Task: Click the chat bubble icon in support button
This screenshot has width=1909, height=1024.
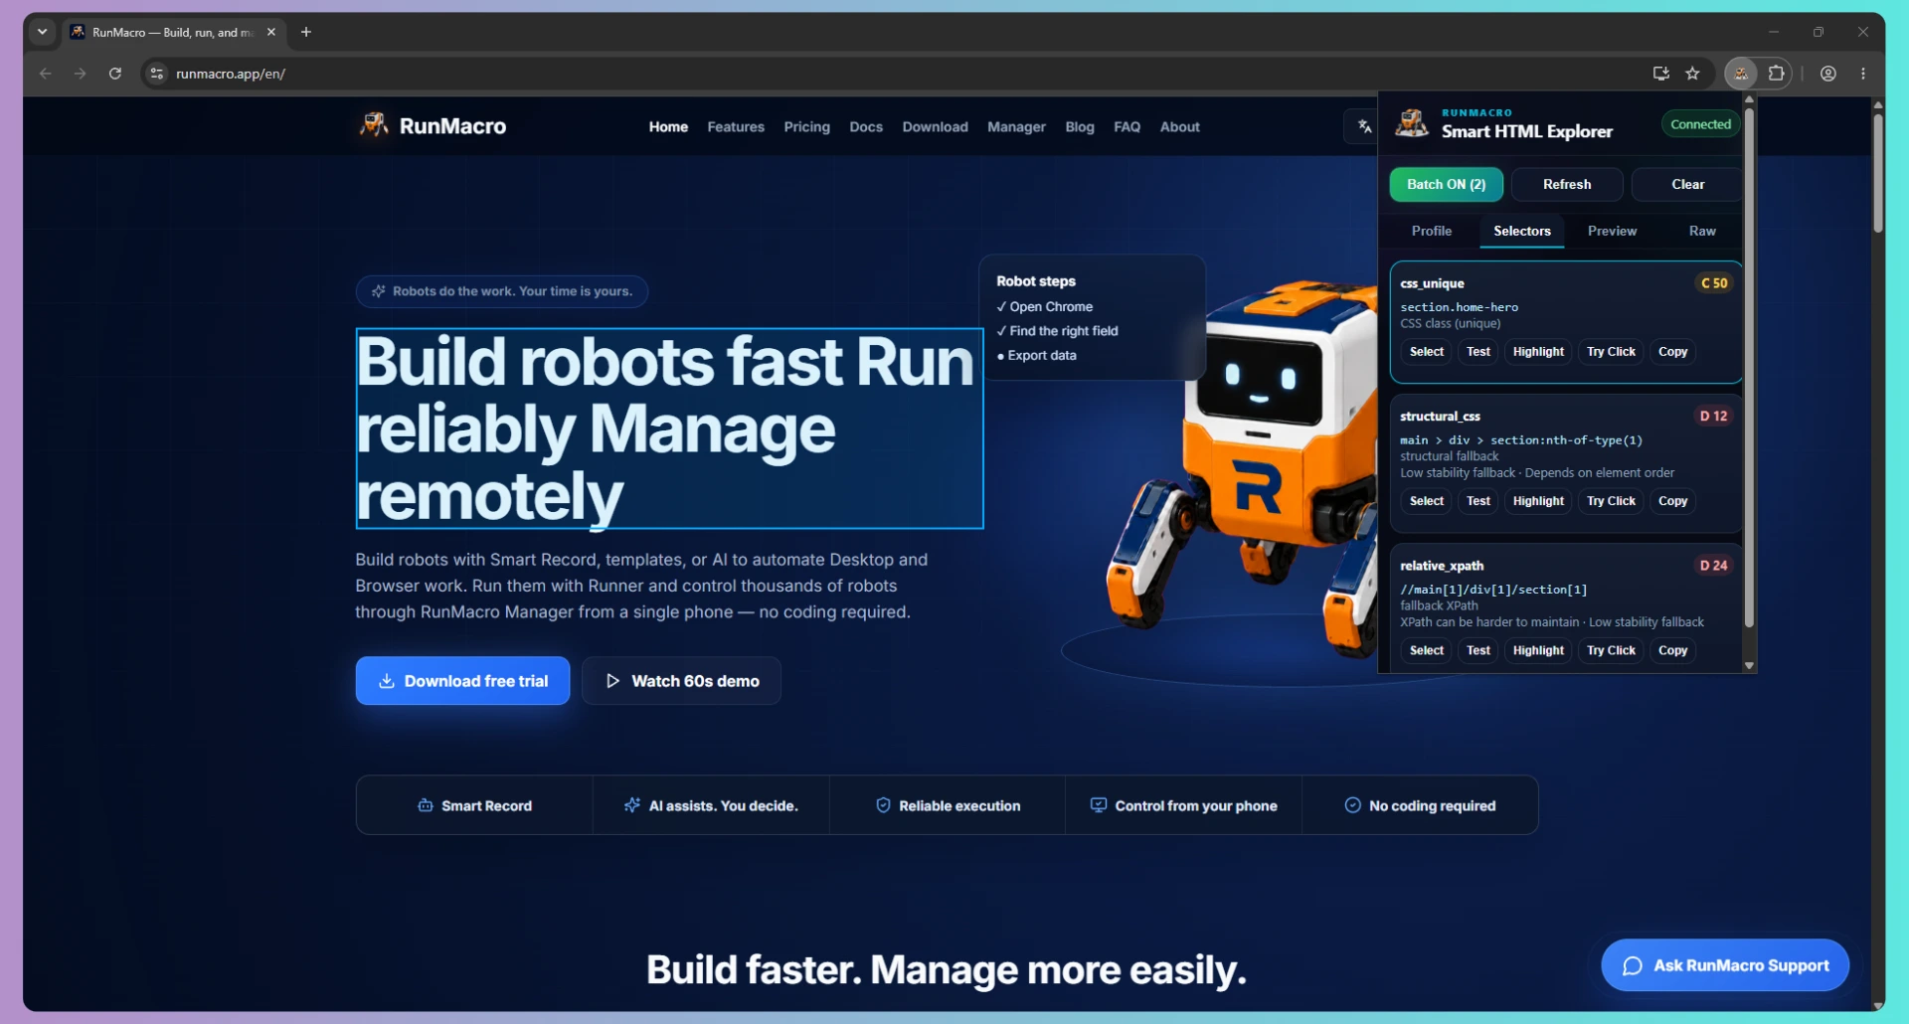Action: [1632, 965]
